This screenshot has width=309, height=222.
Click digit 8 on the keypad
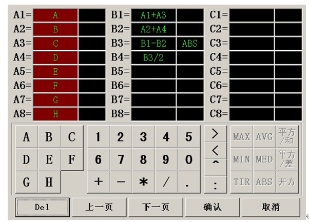[x=144, y=159]
